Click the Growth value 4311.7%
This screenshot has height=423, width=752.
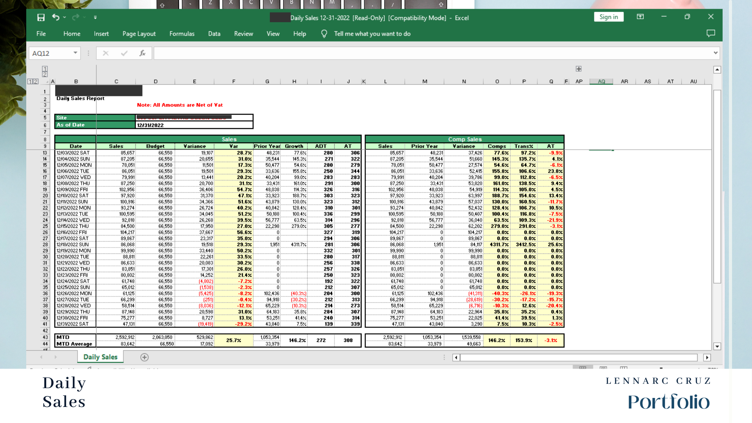click(294, 245)
